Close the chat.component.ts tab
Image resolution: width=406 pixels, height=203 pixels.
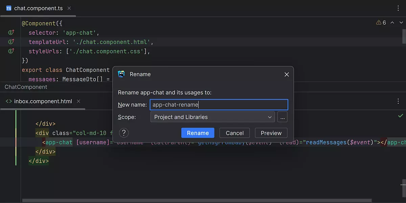point(69,8)
